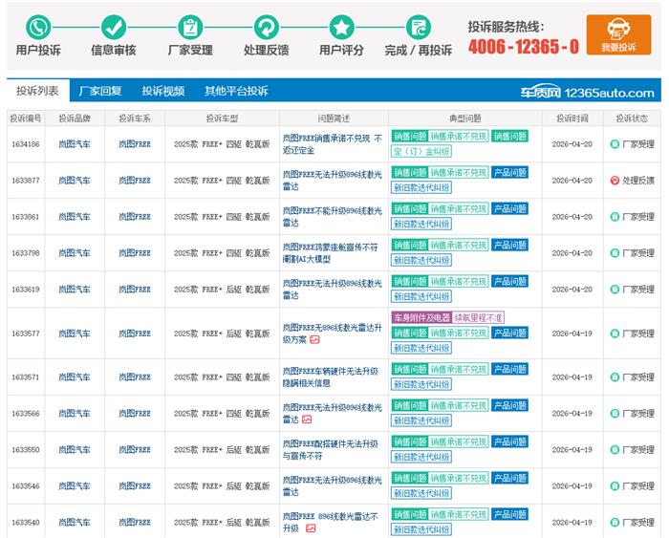The height and width of the screenshot is (538, 669).
Task: Select the 投诉列表 tab
Action: point(37,92)
